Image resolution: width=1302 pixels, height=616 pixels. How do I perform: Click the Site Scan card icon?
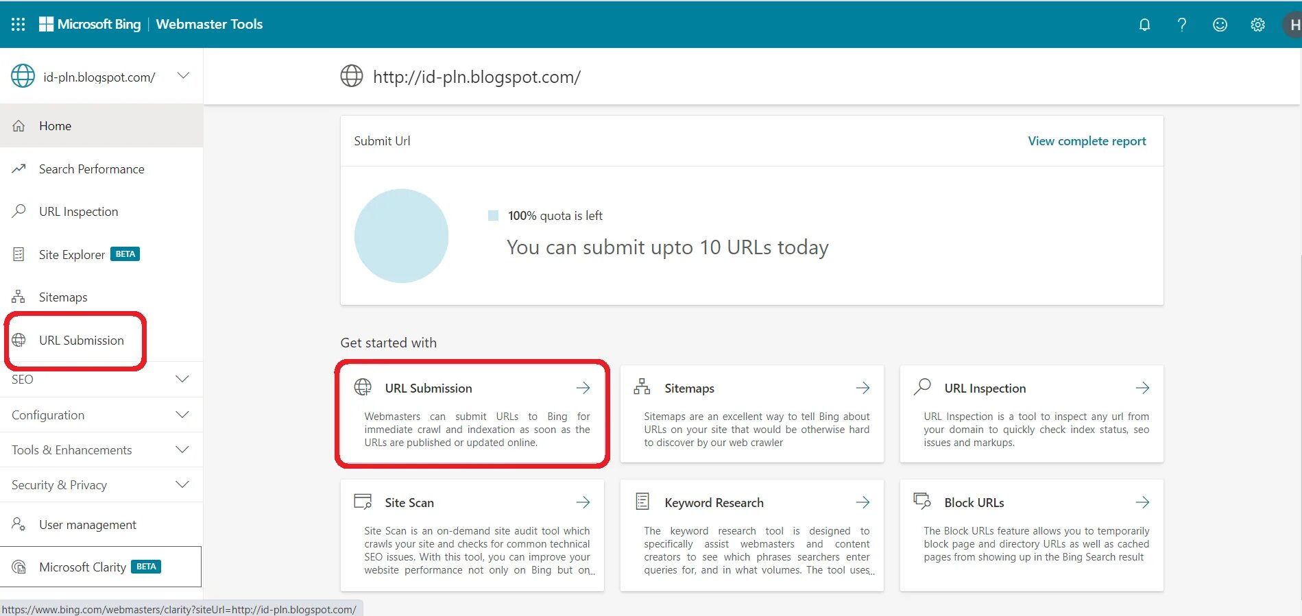pyautogui.click(x=363, y=502)
